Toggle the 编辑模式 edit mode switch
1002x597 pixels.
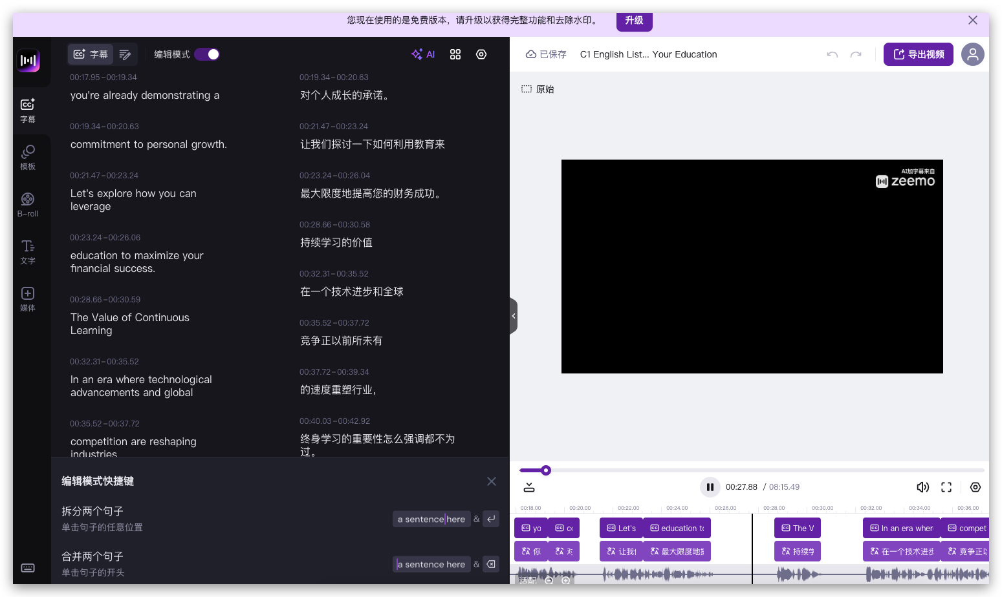(207, 54)
